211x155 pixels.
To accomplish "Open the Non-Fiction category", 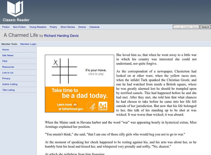I will coord(19,27).
